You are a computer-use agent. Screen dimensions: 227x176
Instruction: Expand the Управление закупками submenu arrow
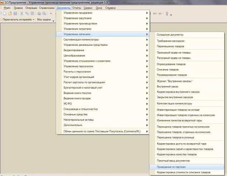pyautogui.click(x=147, y=18)
